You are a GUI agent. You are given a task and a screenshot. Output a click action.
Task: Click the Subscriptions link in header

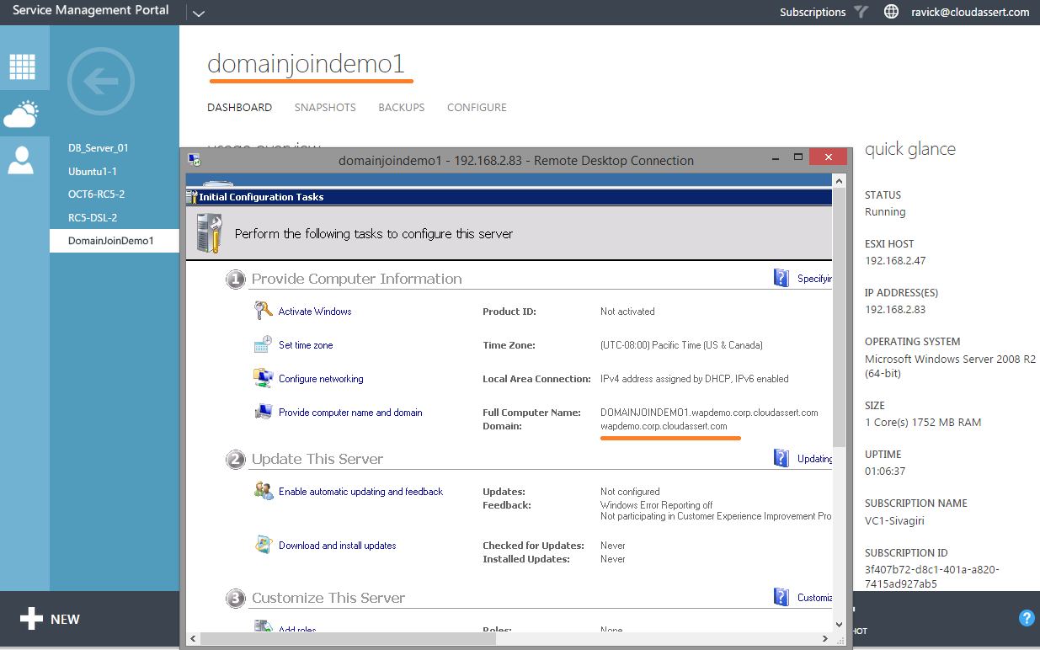[x=813, y=12]
